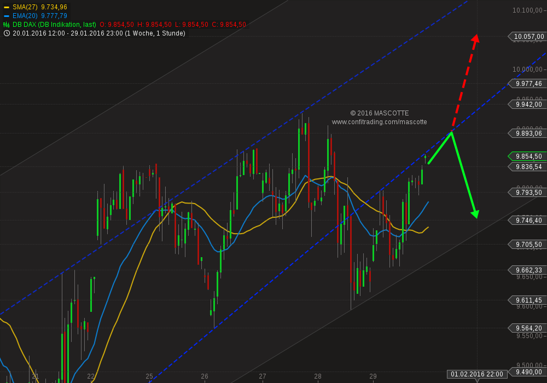Click the price marker 9.793,50
The image size is (547, 383).
point(528,193)
